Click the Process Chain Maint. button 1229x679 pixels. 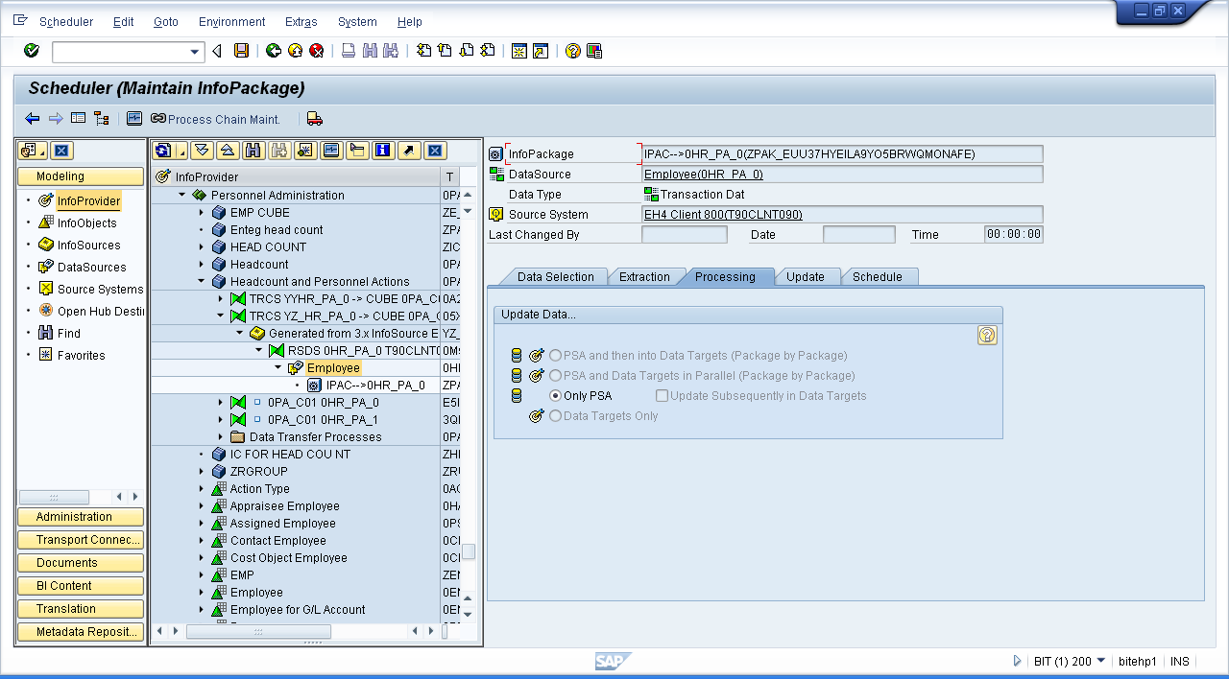pos(216,119)
